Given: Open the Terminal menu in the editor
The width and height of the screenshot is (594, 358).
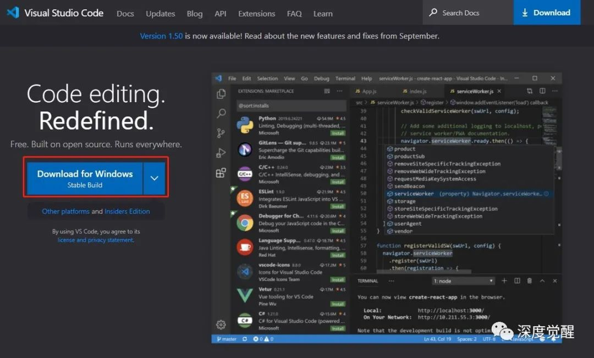Looking at the screenshot, I should coord(345,79).
